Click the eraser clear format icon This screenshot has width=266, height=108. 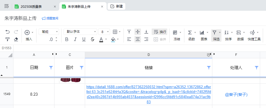click(x=16, y=39)
